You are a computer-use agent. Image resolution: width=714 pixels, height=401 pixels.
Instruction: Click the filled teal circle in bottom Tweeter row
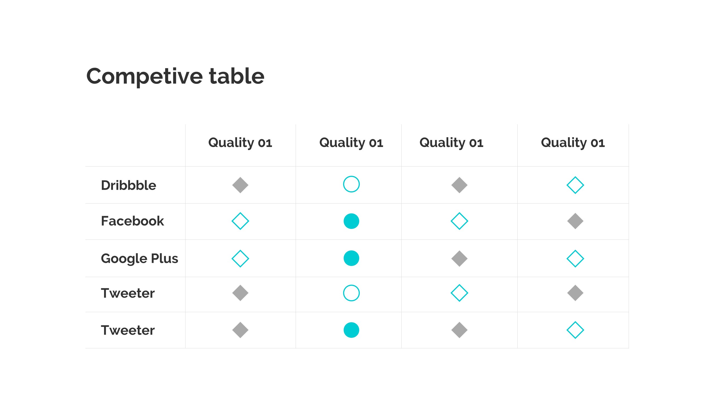point(351,330)
